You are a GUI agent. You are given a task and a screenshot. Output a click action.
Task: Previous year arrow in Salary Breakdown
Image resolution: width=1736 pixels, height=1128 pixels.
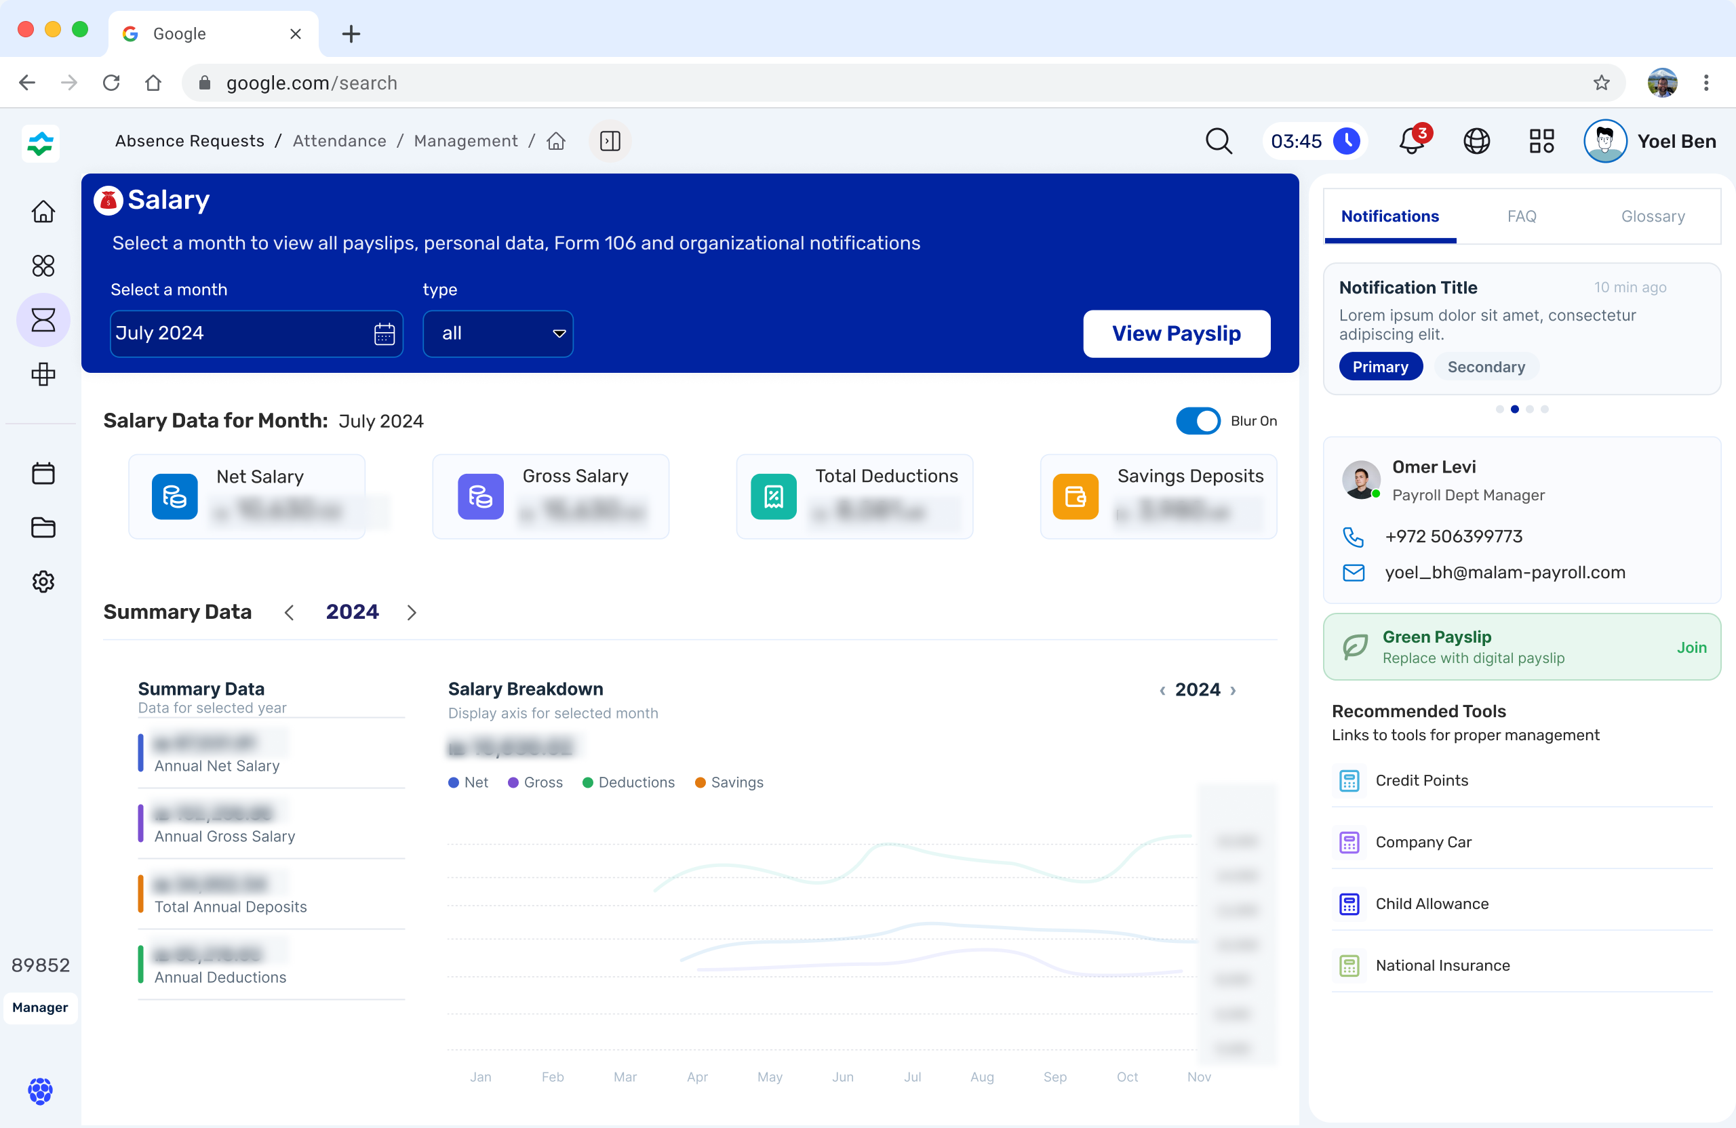(x=1162, y=690)
